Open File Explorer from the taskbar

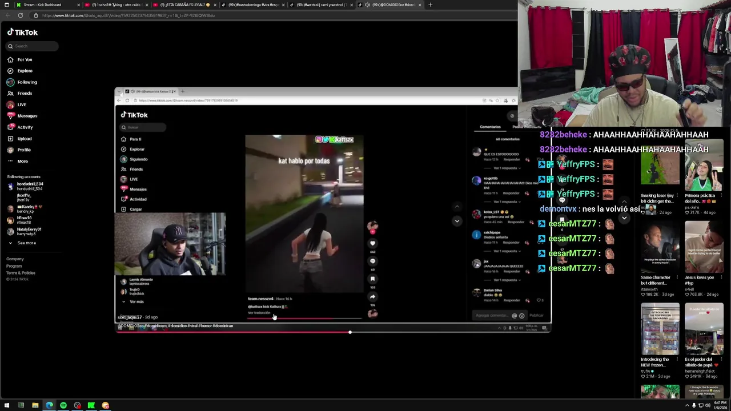tap(35, 405)
